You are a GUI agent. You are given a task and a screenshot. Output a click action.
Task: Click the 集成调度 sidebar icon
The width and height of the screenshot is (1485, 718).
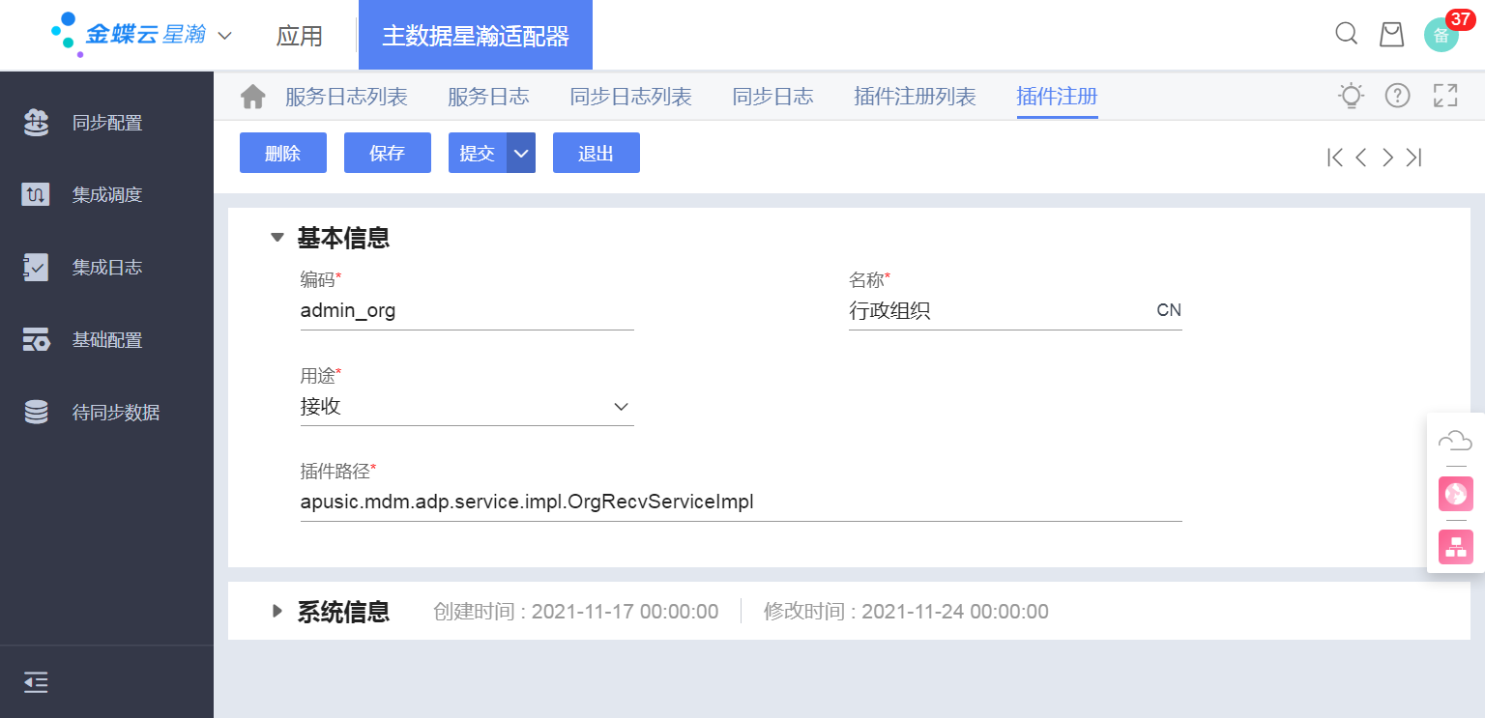[x=36, y=194]
